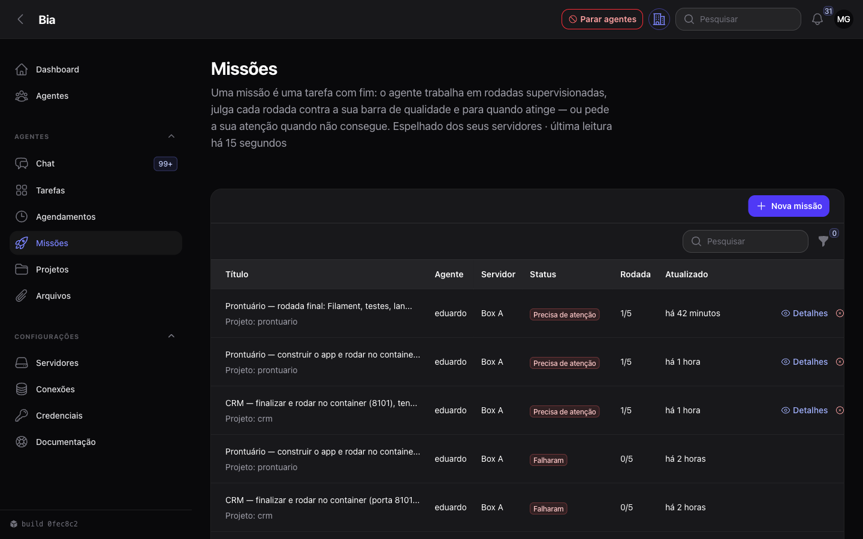
Task: Click the Falharam status on the CRM row
Action: click(x=548, y=508)
